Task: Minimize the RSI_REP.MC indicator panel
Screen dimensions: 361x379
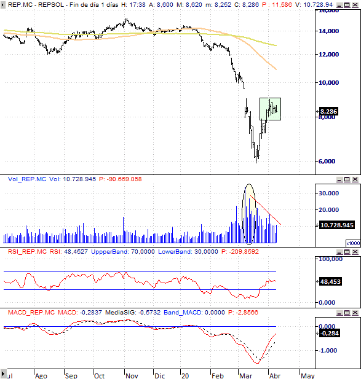Action: tap(339, 252)
